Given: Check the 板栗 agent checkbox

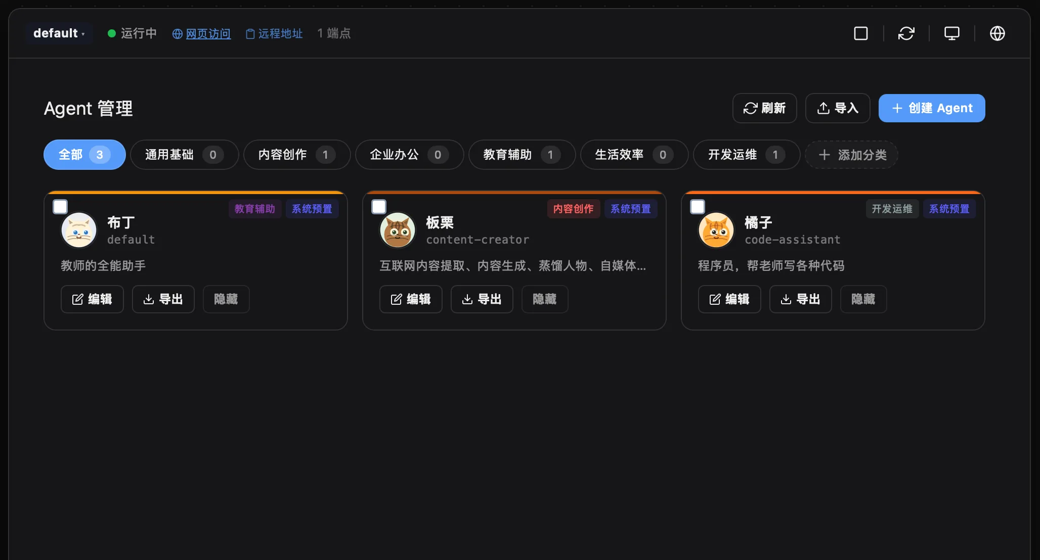Looking at the screenshot, I should coord(379,207).
